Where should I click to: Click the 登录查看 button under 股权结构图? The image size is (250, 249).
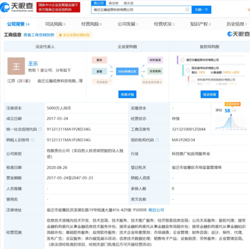209,94
